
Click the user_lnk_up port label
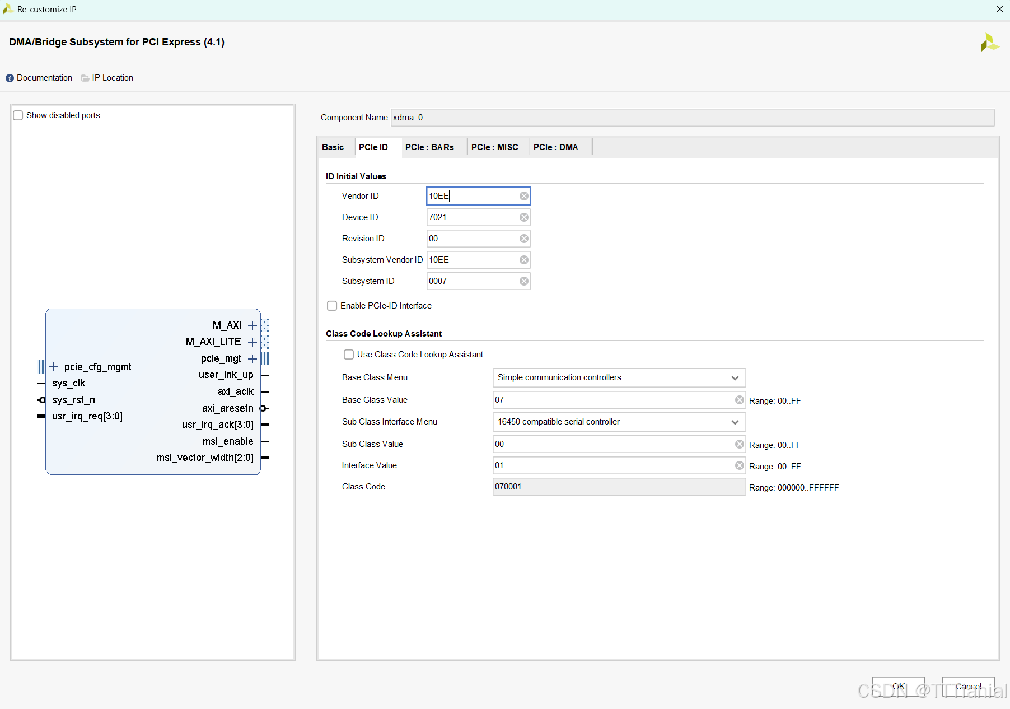coord(226,375)
